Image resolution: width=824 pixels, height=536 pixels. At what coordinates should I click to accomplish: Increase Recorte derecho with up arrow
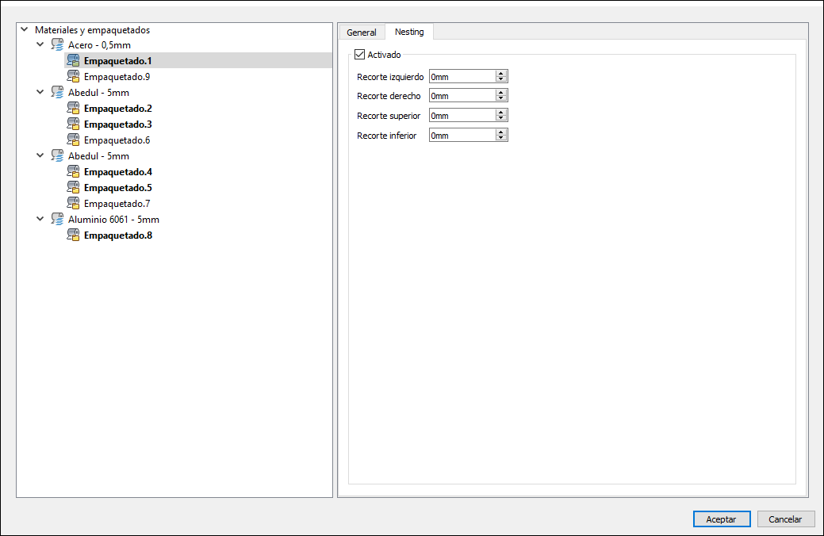(501, 93)
